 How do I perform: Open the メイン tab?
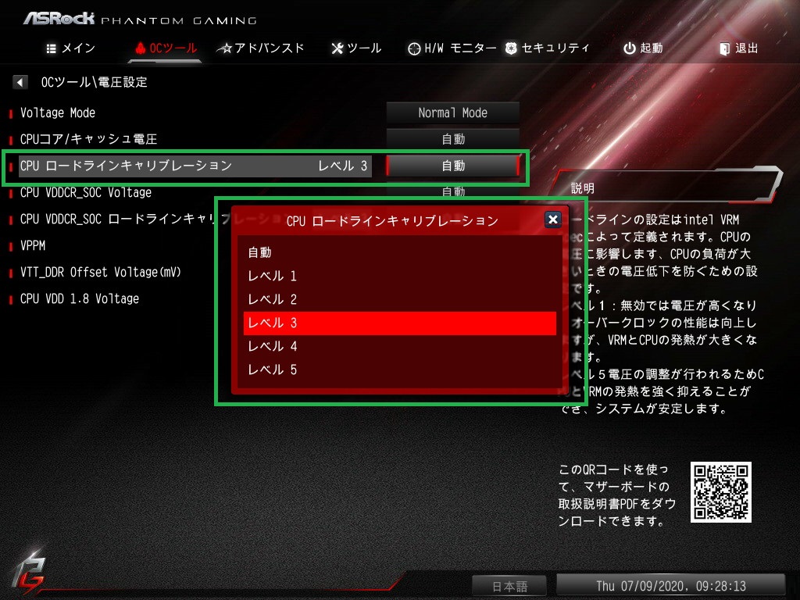(x=70, y=48)
